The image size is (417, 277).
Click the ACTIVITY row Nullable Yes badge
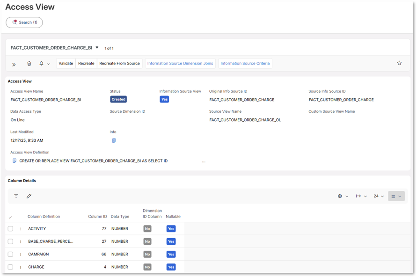171,229
